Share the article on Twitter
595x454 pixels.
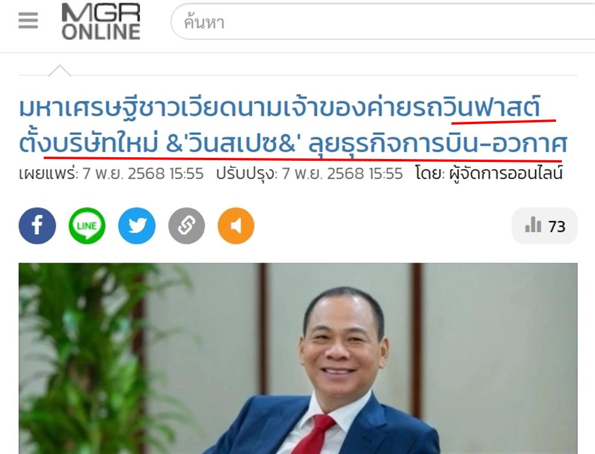tap(137, 226)
